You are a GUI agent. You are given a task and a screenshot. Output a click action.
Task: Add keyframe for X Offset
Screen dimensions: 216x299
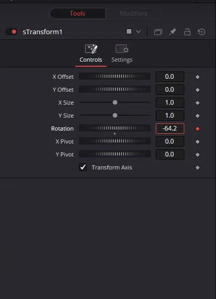197,77
